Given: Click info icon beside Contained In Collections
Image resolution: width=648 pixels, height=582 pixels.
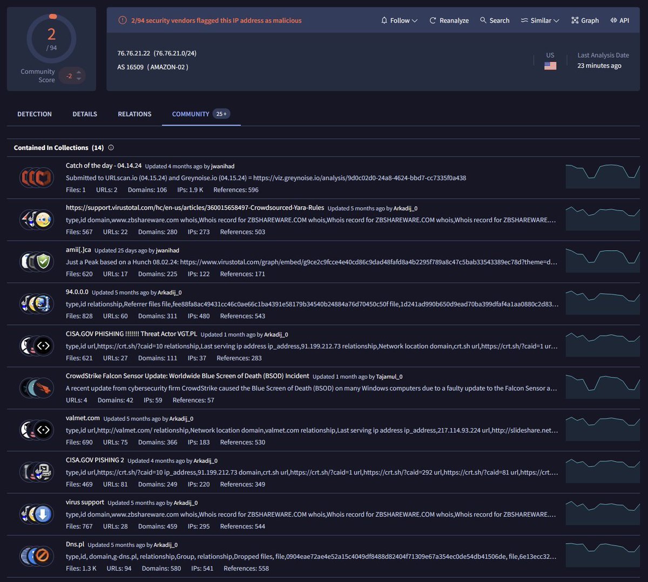Looking at the screenshot, I should [x=111, y=148].
